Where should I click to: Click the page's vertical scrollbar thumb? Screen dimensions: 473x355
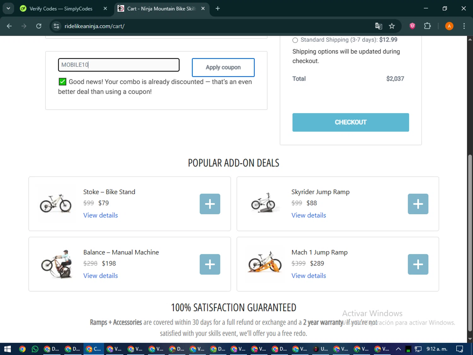[x=470, y=243]
